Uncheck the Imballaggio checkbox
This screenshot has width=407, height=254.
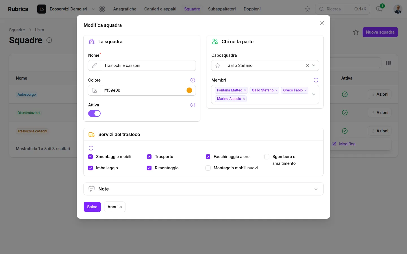[x=90, y=168]
